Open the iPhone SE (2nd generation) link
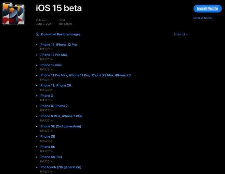This screenshot has width=225, height=174. [x=60, y=126]
